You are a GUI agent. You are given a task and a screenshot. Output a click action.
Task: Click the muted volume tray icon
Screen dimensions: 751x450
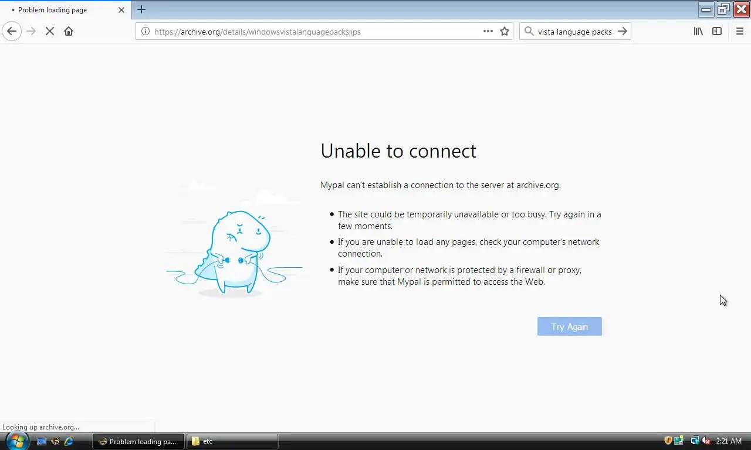click(x=706, y=441)
